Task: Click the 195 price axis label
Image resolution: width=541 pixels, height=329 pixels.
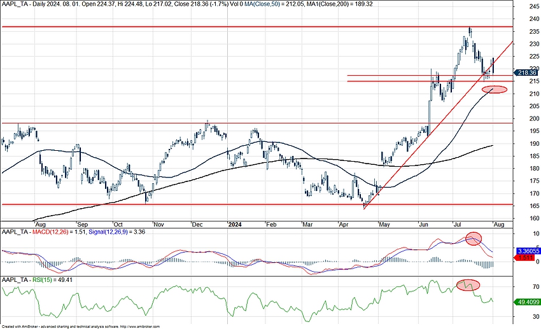Action: [533, 131]
